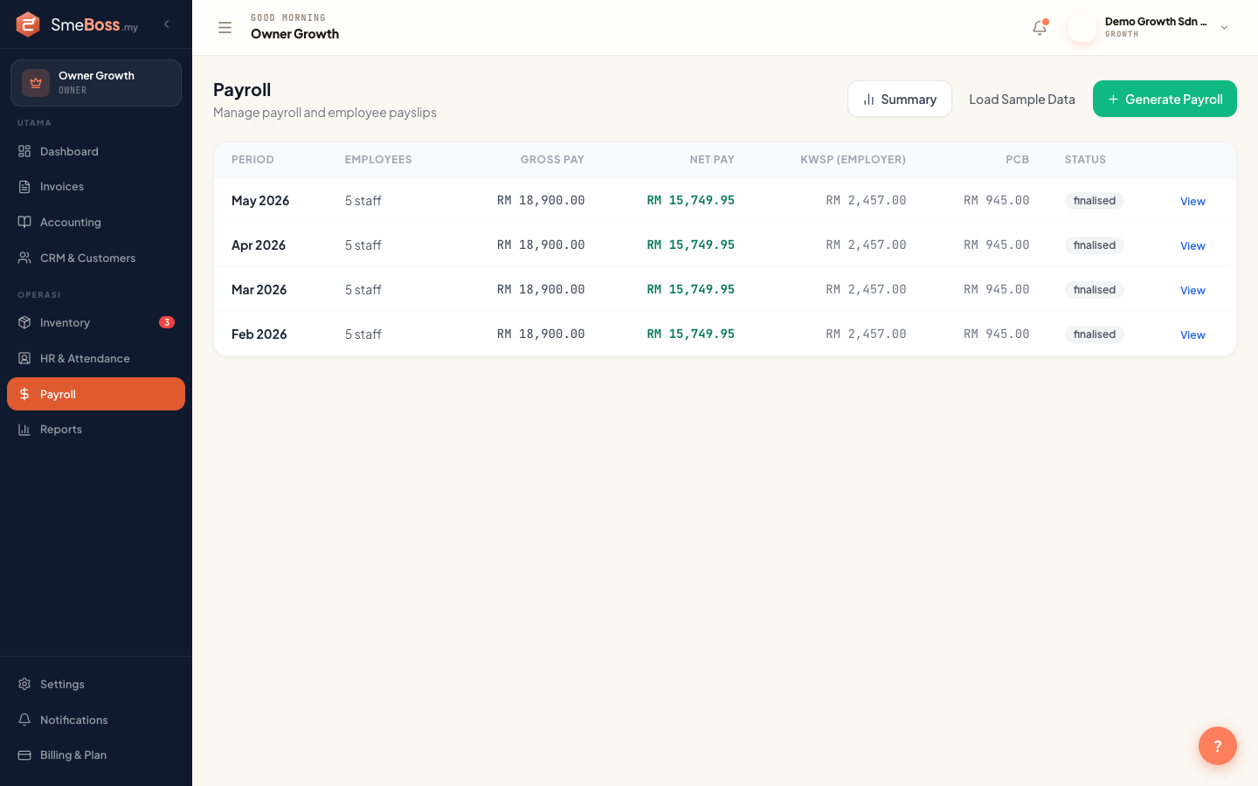
Task: Click finalised status in Mar 2026 row
Action: click(x=1095, y=290)
